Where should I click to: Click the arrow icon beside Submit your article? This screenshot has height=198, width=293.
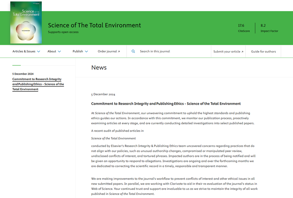click(x=242, y=52)
